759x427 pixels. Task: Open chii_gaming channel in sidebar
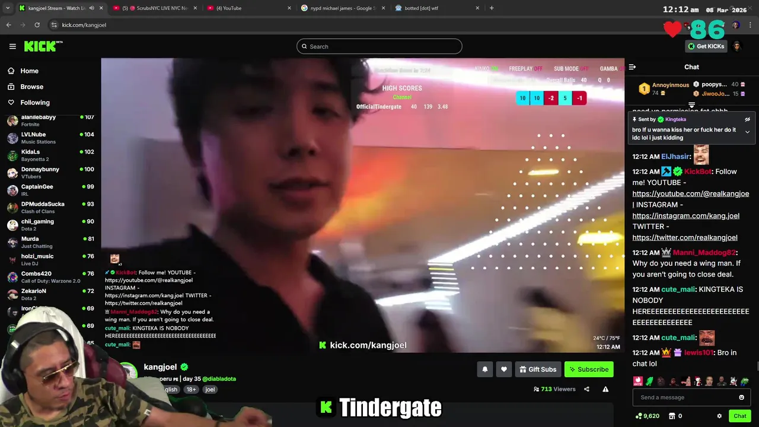[50, 225]
